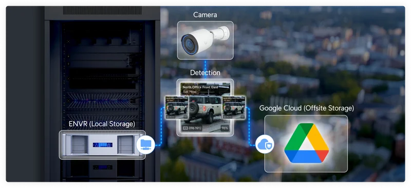The image size is (411, 188).
Task: Click the ENVR blue LCD display
Action: point(102,145)
